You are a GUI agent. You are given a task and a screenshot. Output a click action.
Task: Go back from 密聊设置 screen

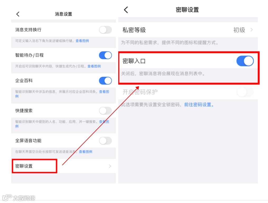[x=126, y=10]
